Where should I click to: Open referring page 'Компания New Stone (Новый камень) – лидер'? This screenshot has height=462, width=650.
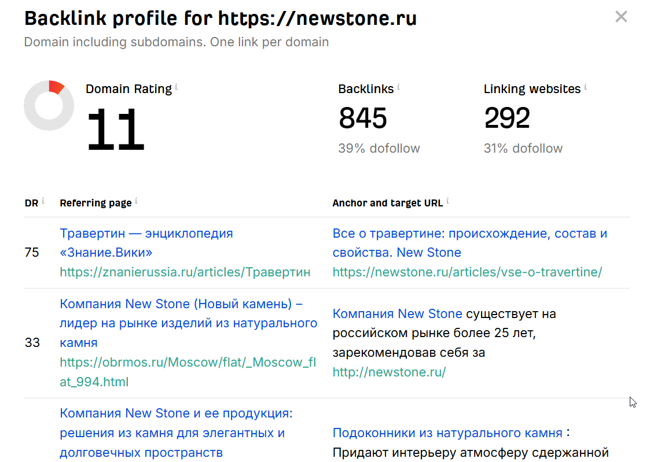click(x=188, y=323)
